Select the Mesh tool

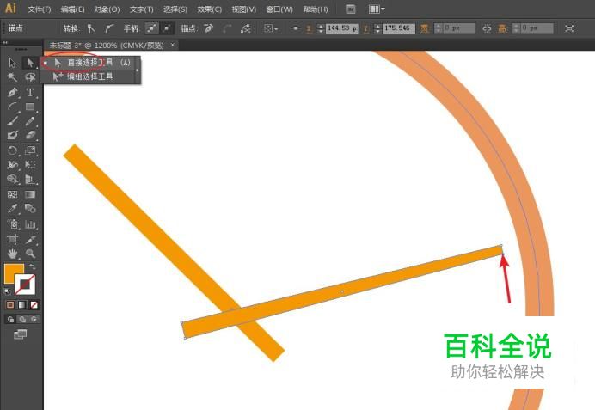[12, 194]
